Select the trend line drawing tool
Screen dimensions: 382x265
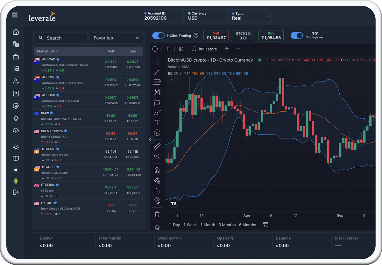coord(157,72)
